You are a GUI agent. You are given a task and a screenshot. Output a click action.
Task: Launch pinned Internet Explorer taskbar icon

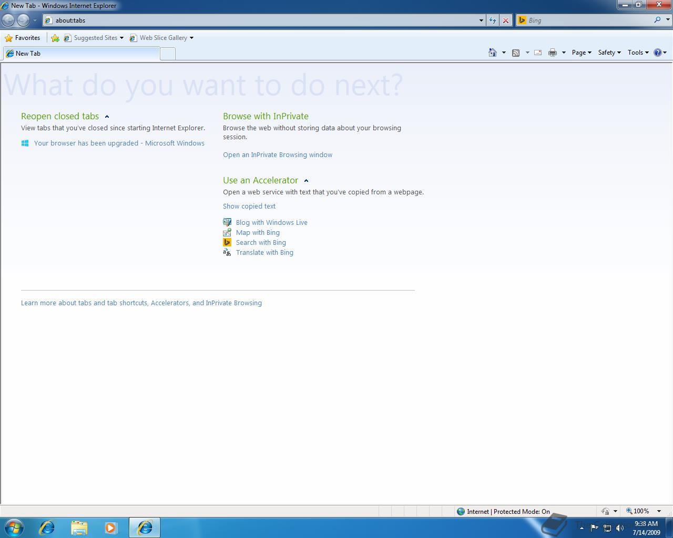(x=47, y=527)
